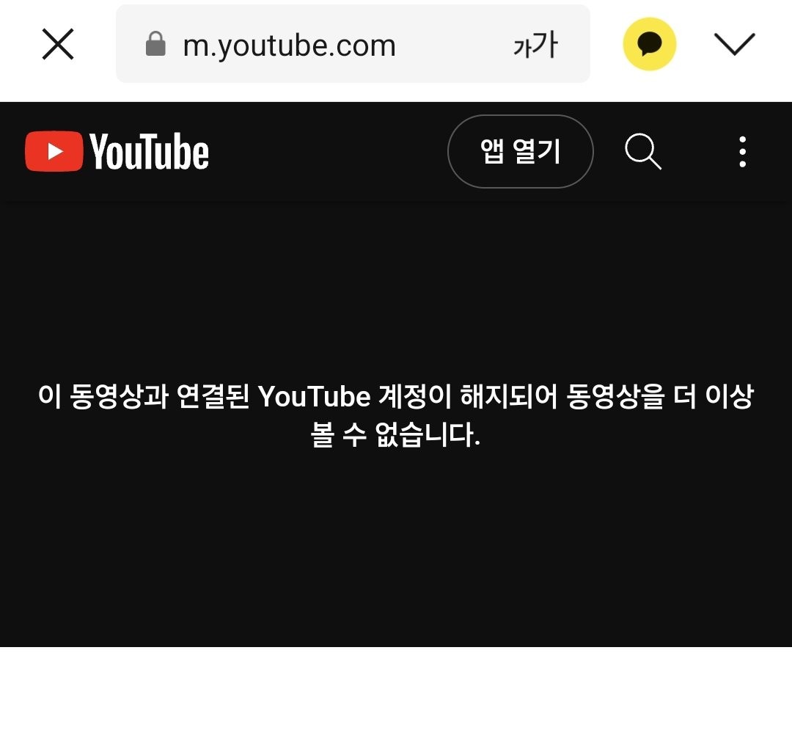Viewport: 792px width, 741px height.
Task: Tap the YouTube wordmark text in header
Action: (149, 151)
